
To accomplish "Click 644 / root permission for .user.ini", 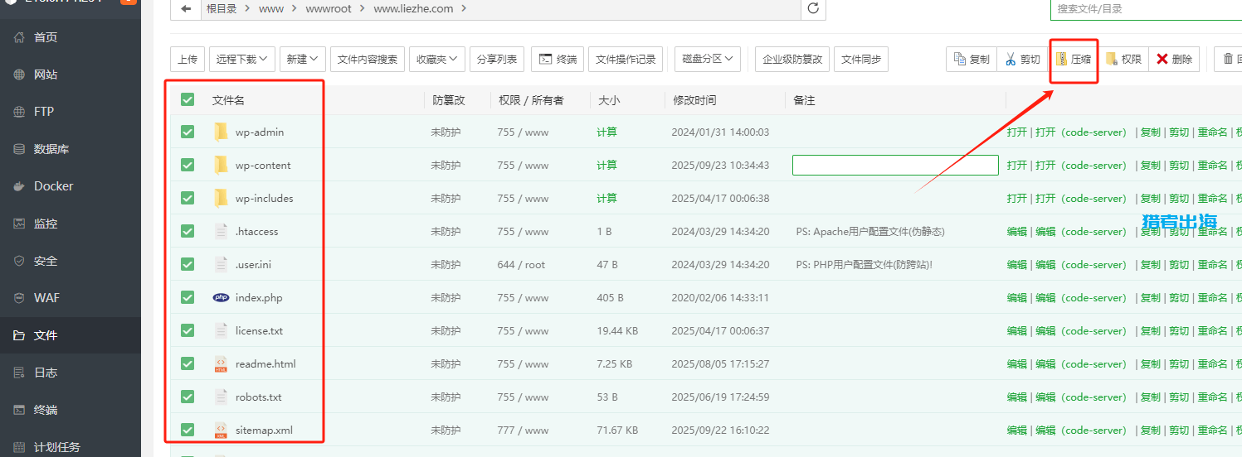I will click(x=521, y=264).
